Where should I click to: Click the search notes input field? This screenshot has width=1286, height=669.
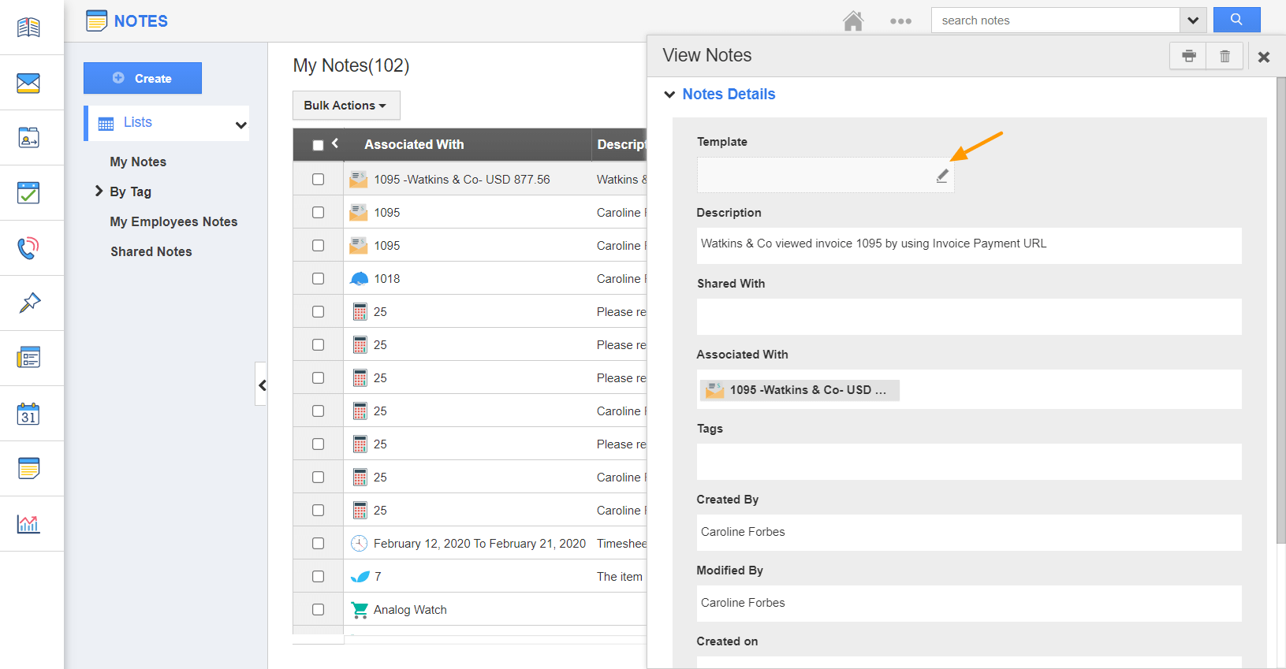tap(1055, 20)
